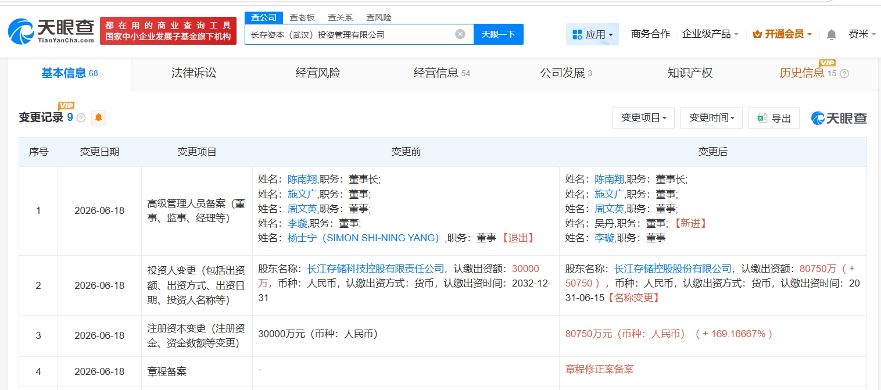Select the 历史信息 tab
The width and height of the screenshot is (881, 390).
click(808, 73)
